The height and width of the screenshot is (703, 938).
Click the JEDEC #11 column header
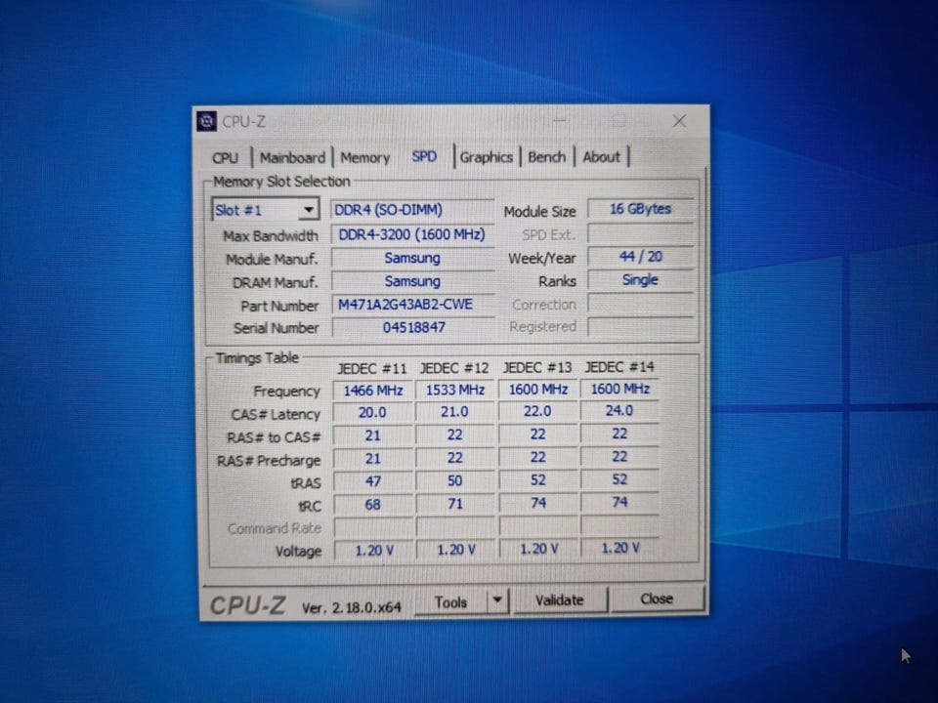(x=372, y=368)
